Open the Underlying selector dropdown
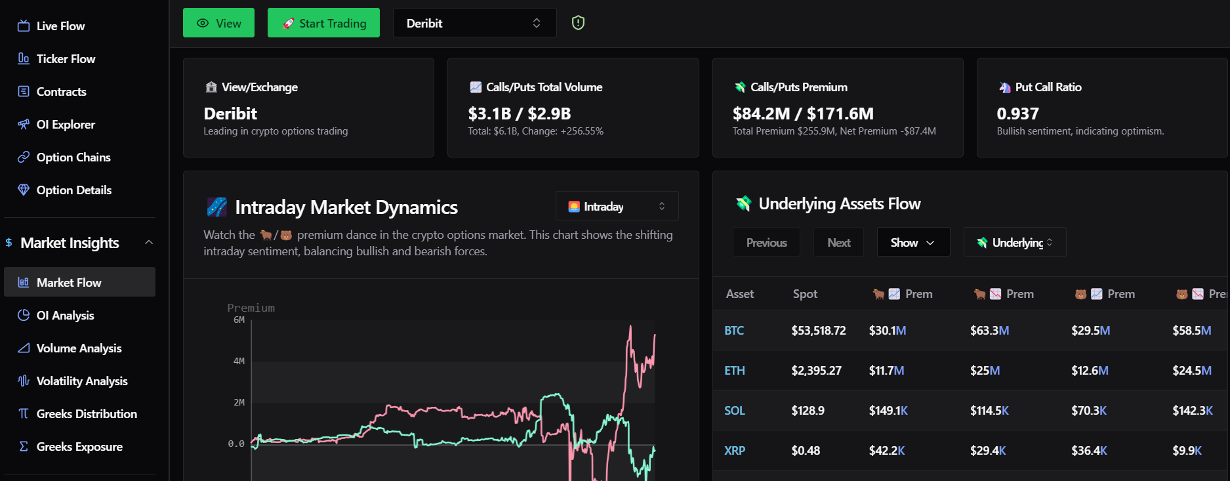1230x481 pixels. (x=1015, y=242)
